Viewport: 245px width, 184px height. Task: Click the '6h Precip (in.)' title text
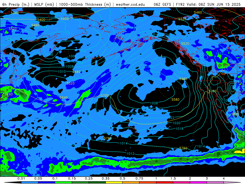point(16,4)
